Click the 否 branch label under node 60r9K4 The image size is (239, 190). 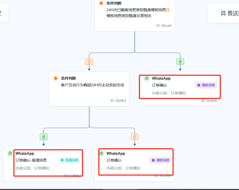tap(135, 137)
